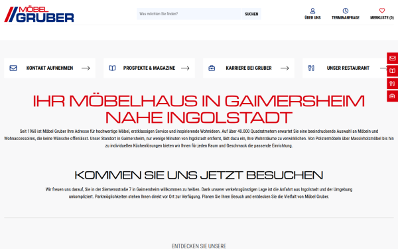Open PROSPEKTE & MAGAZINE card label
The width and height of the screenshot is (398, 249).
(x=149, y=68)
